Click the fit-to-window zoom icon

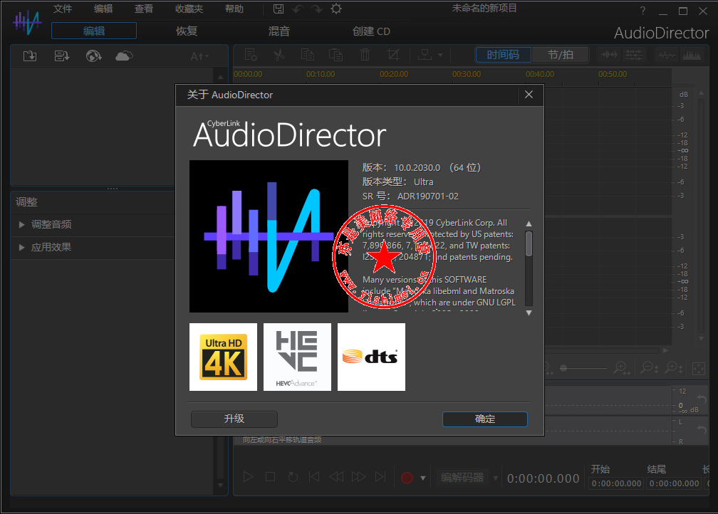(699, 369)
